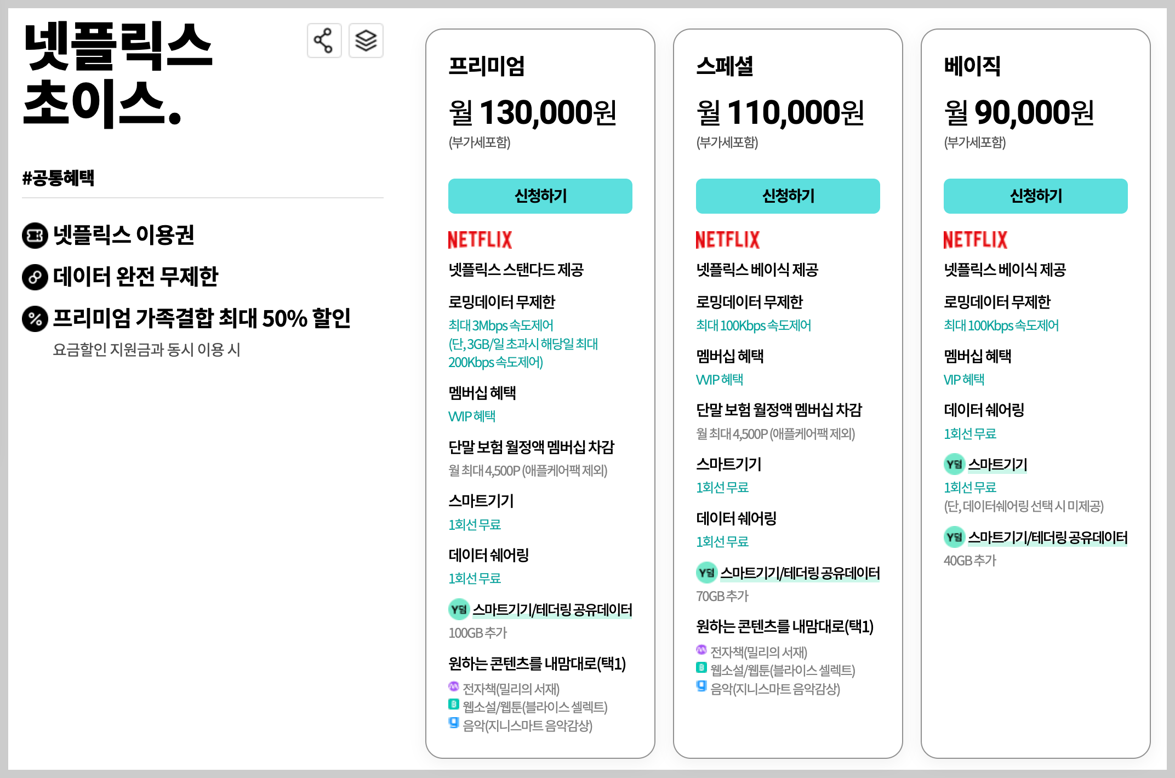Click the Netflix ticket icon
This screenshot has width=1175, height=778.
pyautogui.click(x=35, y=236)
